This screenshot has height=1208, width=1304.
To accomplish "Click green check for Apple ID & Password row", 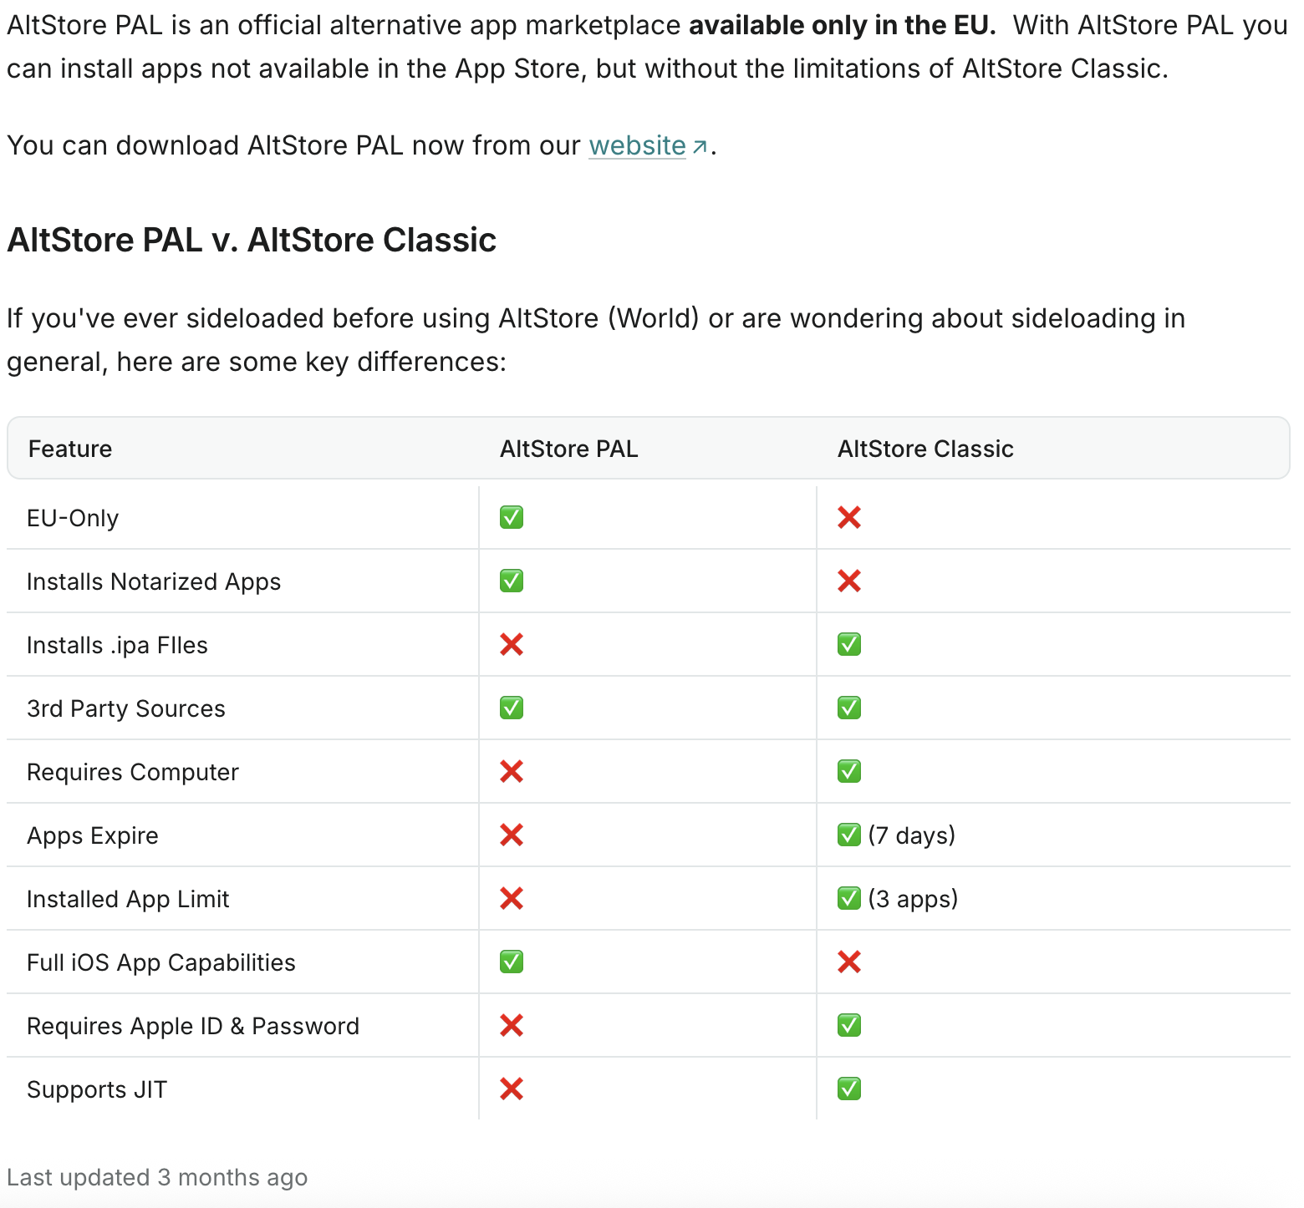I will click(849, 1026).
